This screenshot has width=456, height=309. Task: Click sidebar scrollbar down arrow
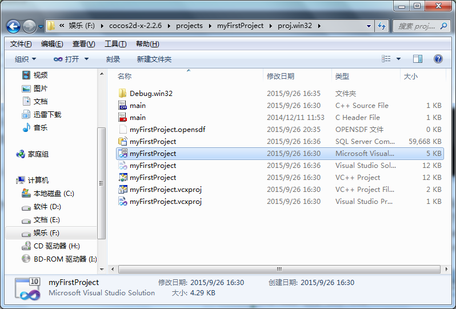coord(102,269)
